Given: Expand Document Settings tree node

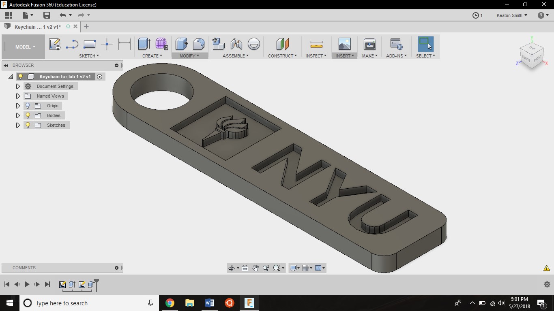Looking at the screenshot, I should tap(18, 86).
